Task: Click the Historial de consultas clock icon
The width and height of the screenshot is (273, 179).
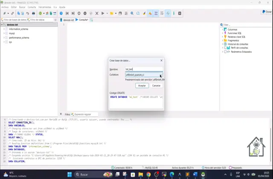Action: point(226,44)
